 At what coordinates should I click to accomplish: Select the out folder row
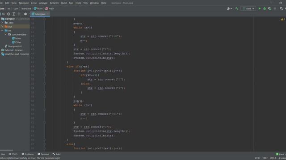pos(15,27)
